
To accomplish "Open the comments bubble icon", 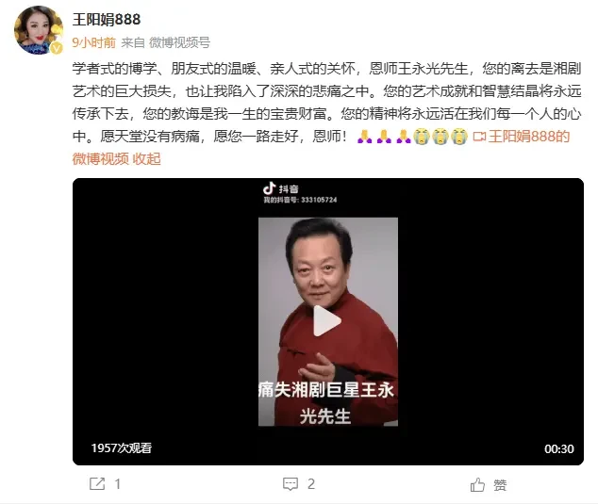I will click(291, 484).
